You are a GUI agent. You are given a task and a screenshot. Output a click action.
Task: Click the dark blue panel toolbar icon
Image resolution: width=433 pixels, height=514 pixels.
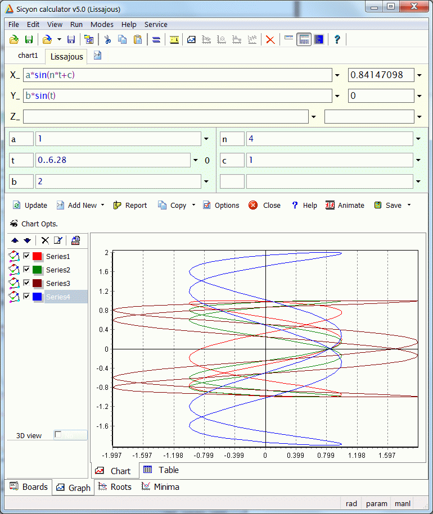319,40
